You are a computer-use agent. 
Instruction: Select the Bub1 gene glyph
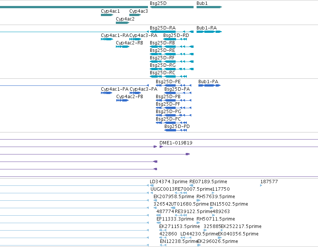coord(209,7)
